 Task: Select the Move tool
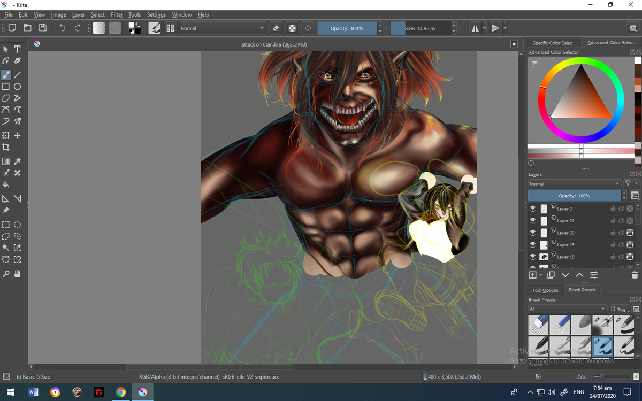(17, 135)
